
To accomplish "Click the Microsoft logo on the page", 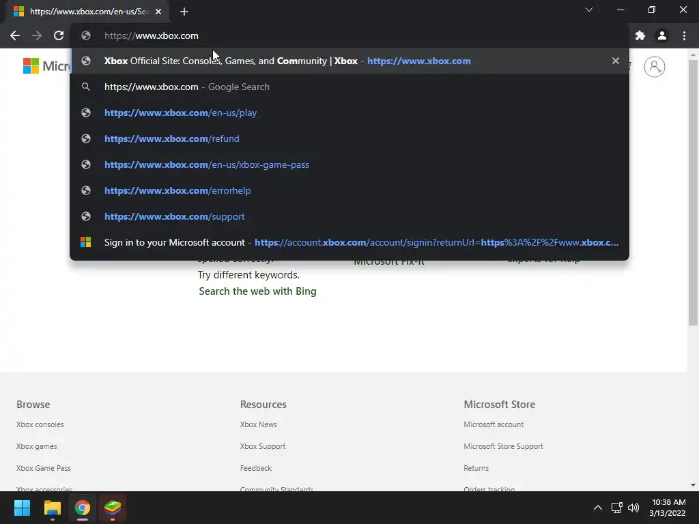I will pos(46,66).
